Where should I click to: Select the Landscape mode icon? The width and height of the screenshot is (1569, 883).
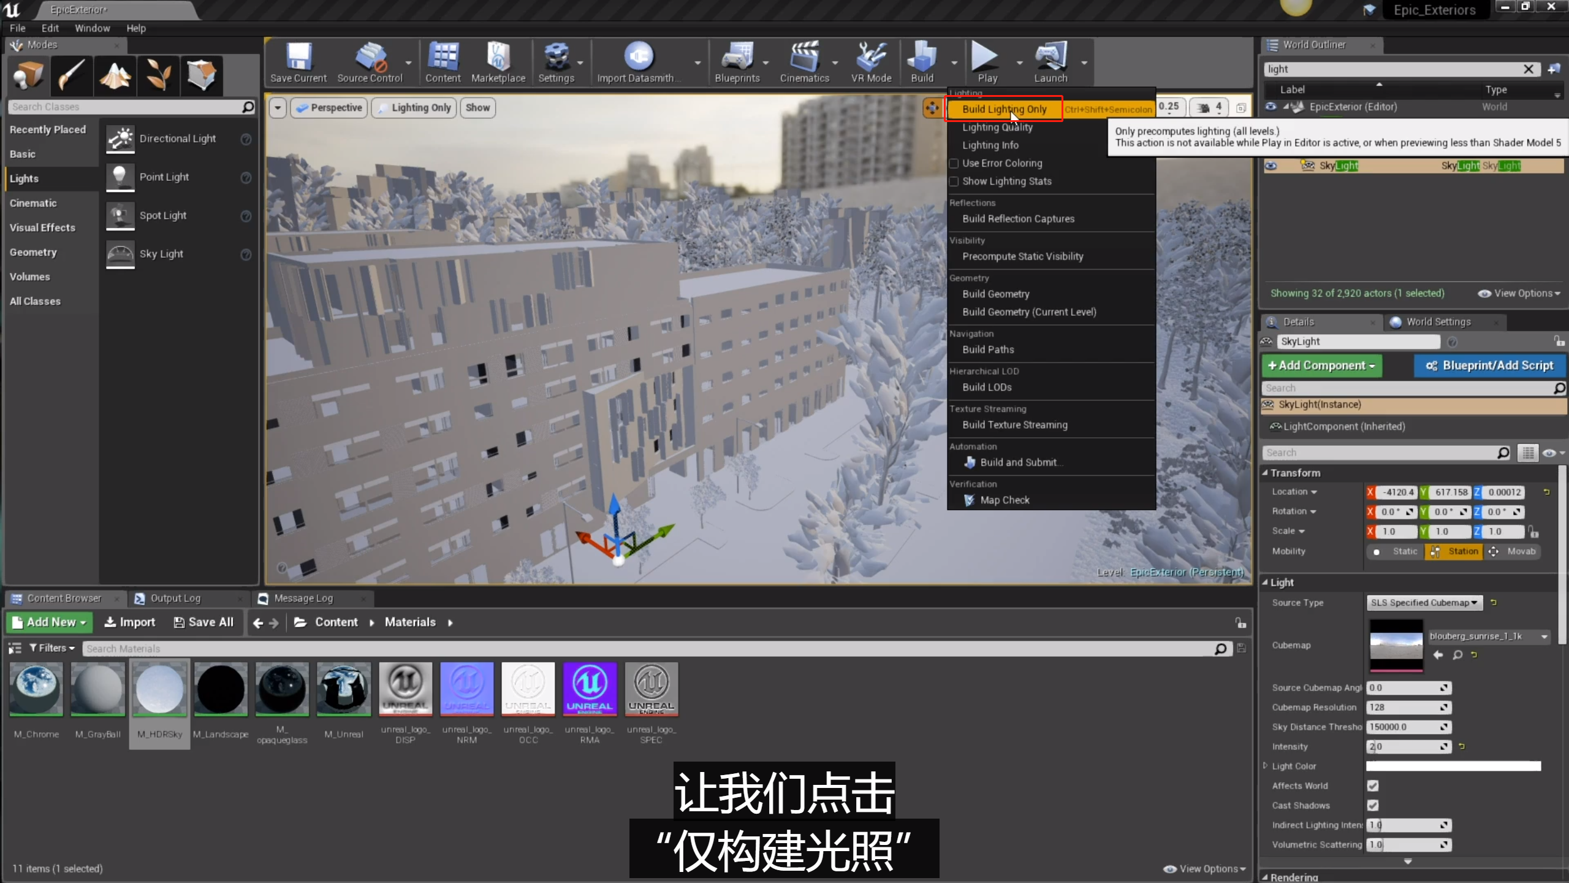115,75
